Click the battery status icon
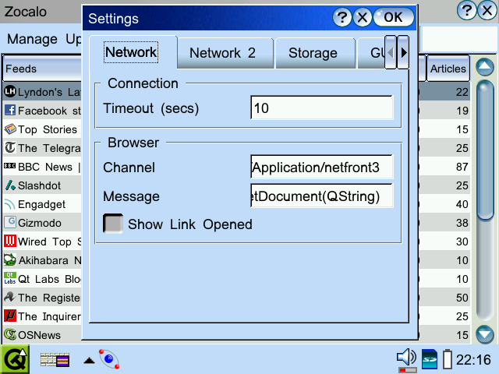499x374 pixels. point(448,359)
